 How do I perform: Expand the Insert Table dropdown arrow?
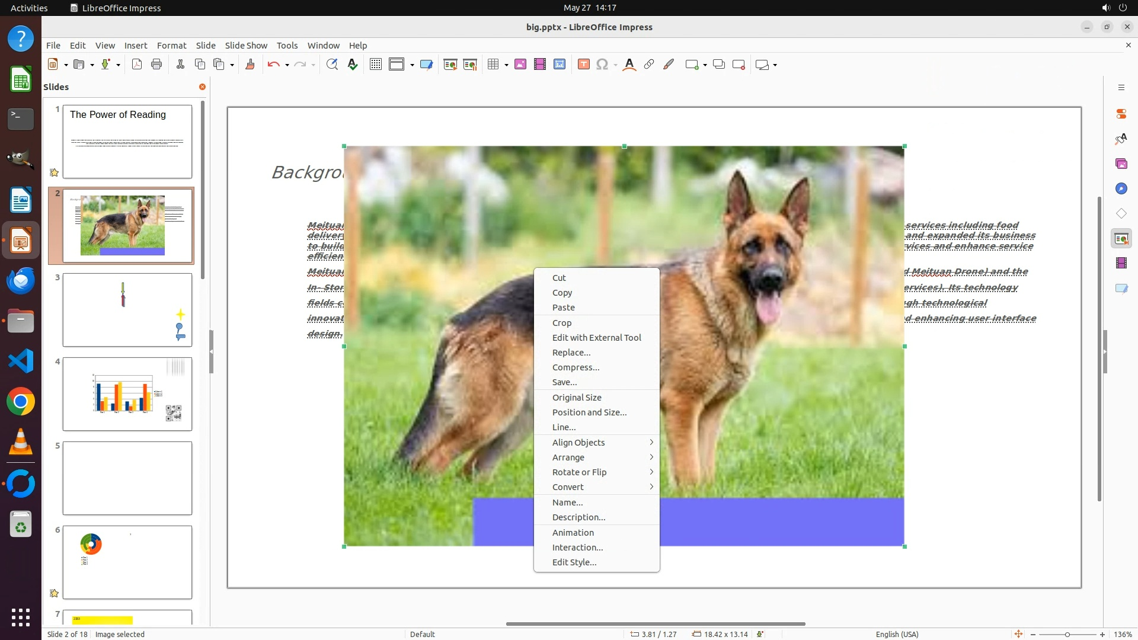[506, 65]
